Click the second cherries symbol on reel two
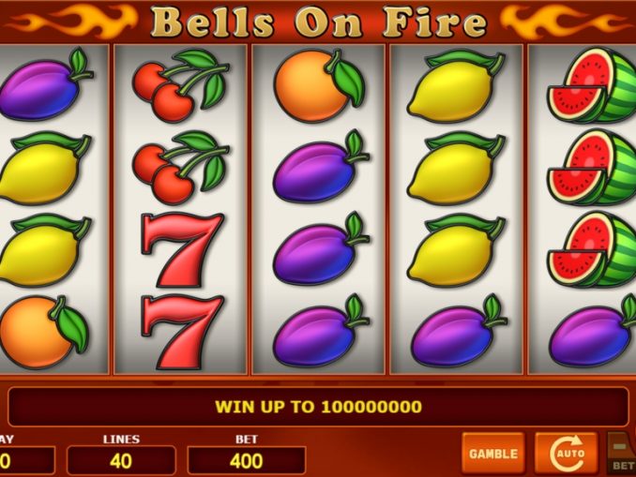Image resolution: width=636 pixels, height=477 pixels. pos(181,167)
